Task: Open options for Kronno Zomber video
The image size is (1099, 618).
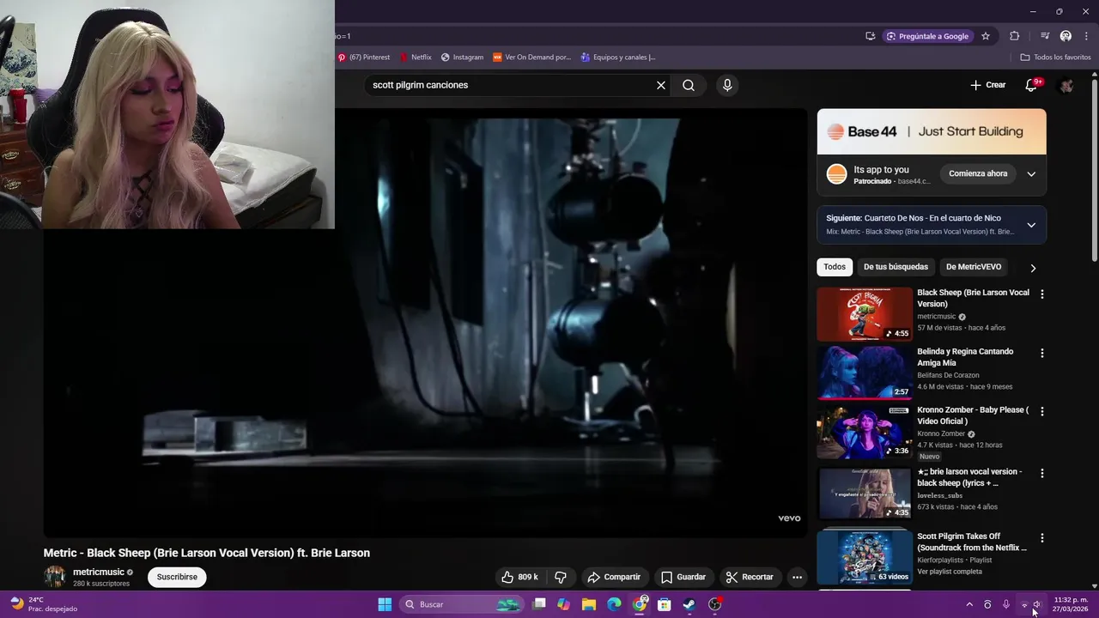Action: [1042, 411]
